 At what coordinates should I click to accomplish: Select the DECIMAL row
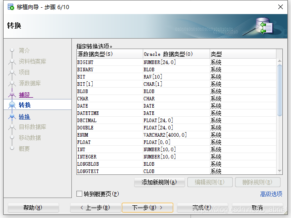click(x=176, y=120)
